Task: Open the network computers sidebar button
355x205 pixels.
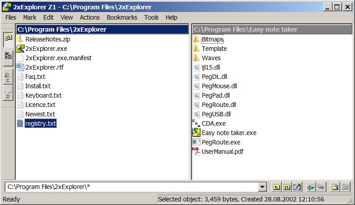Action: [x=8, y=57]
